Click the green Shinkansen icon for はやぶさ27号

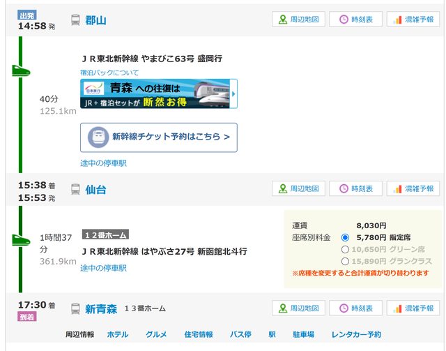pos(20,240)
